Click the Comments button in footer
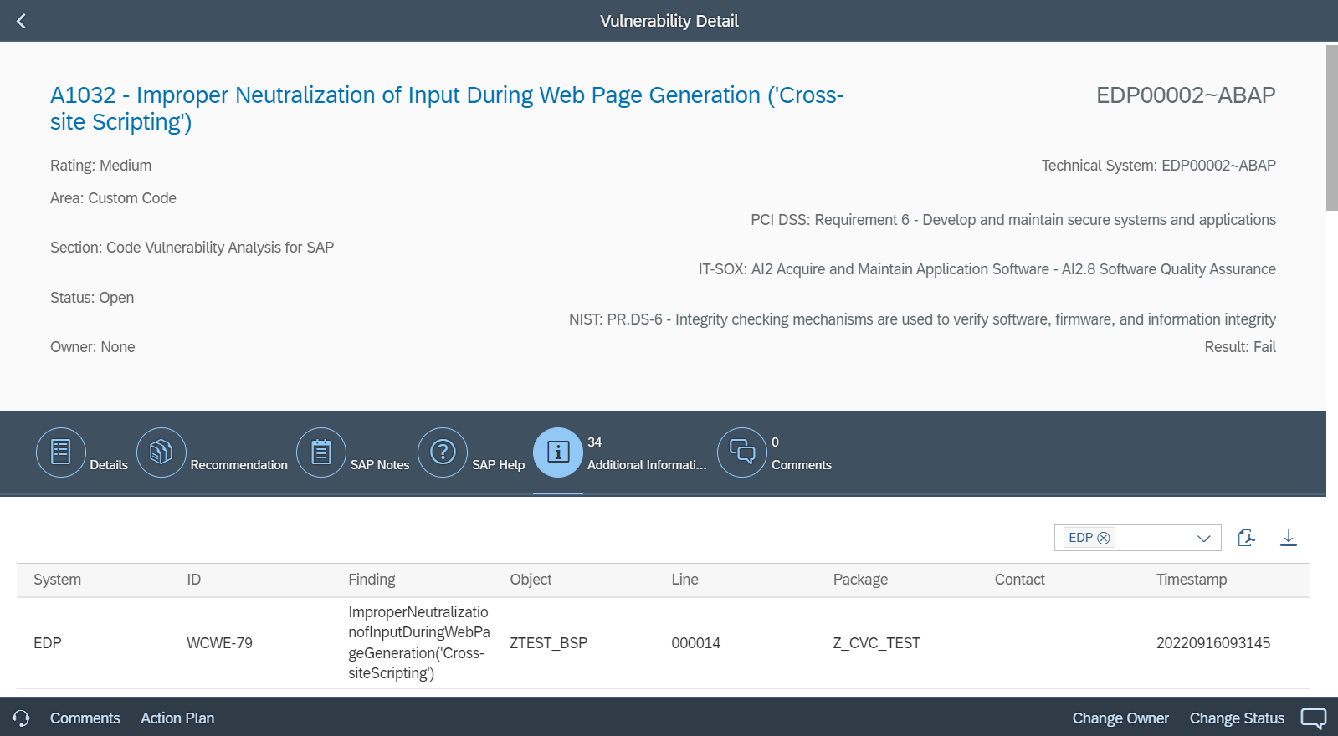Viewport: 1338px width, 736px height. tap(85, 718)
